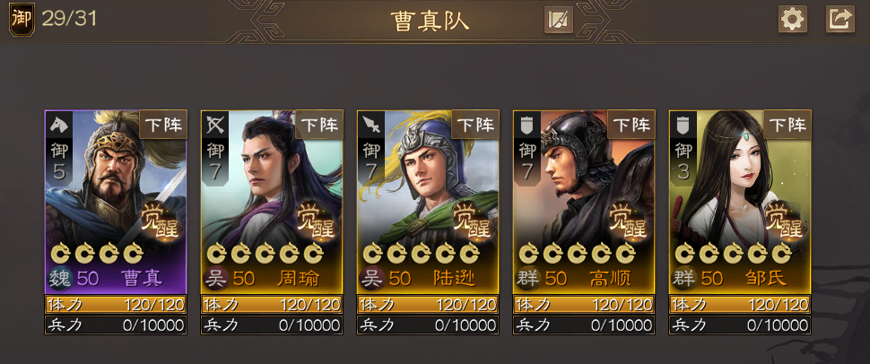Image resolution: width=870 pixels, height=364 pixels.
Task: Remove 周瑜 with the 下阵 button
Action: 319,125
